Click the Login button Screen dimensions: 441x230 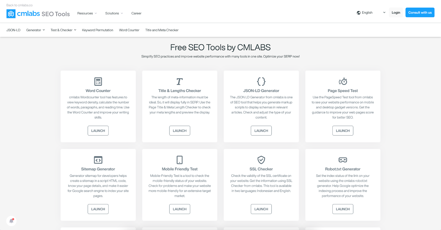coord(396,13)
